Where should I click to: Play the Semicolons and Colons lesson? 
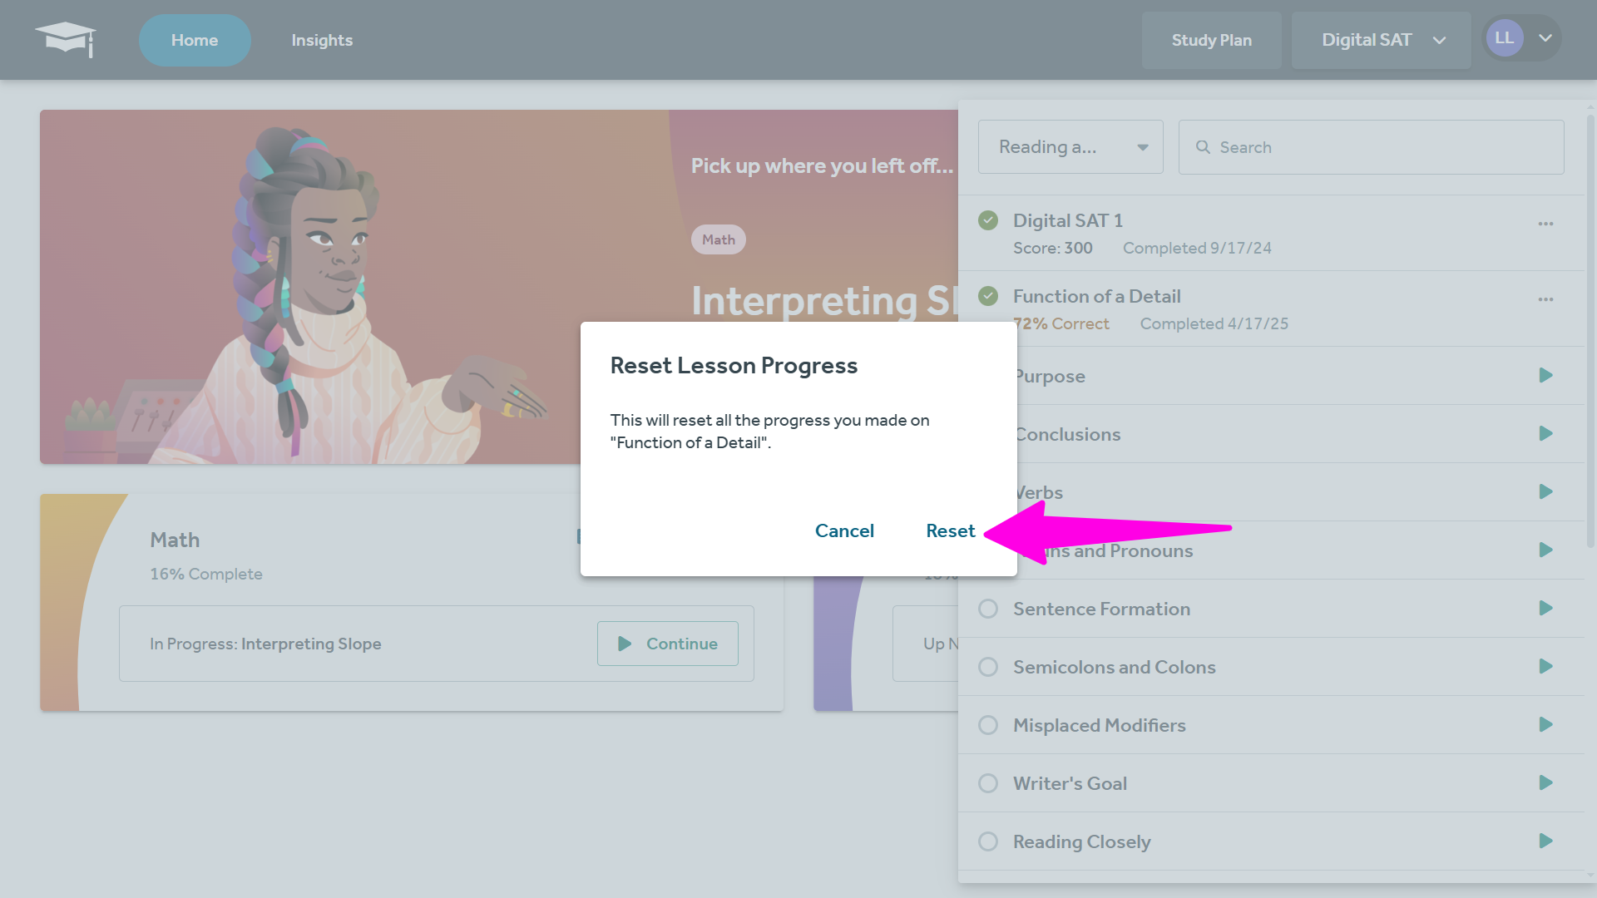(x=1545, y=667)
